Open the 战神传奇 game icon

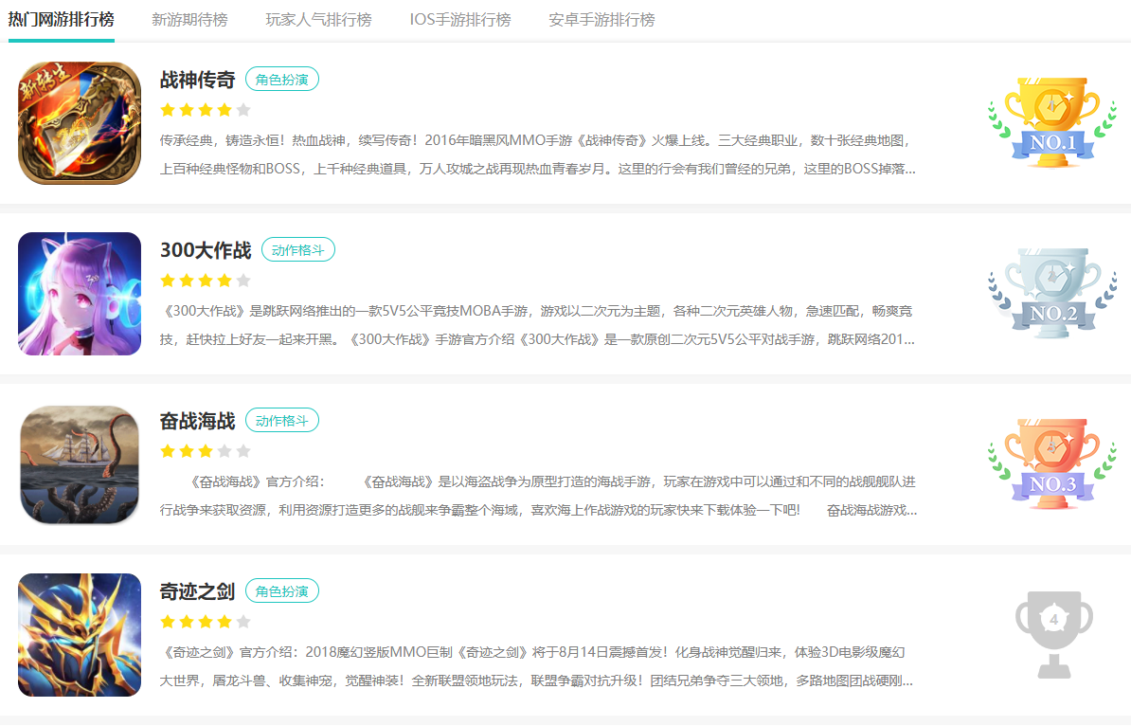(80, 123)
